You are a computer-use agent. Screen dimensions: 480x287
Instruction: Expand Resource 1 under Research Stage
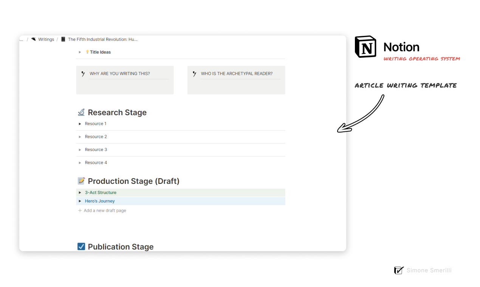pos(80,123)
